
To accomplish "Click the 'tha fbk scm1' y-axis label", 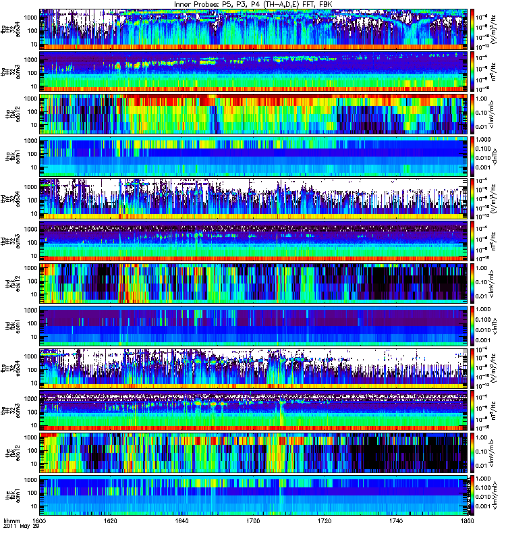I will point(13,157).
